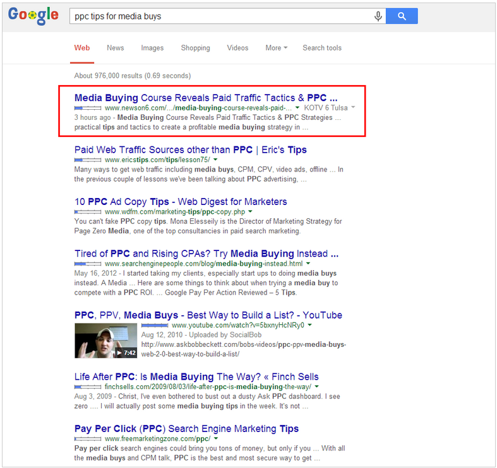Click the KOTV 6 Tulsa label
The width and height of the screenshot is (497, 468).
click(x=326, y=108)
